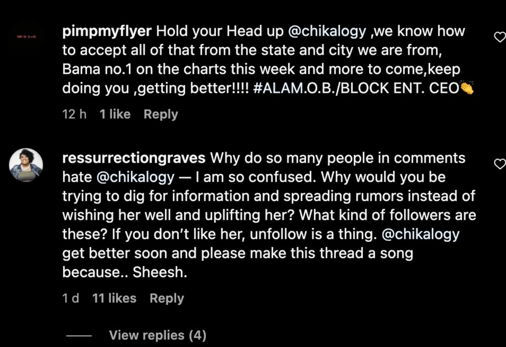Viewport: 506px width, 347px height.
Task: Click the clapping hands emoji after CEO
Action: pos(468,87)
